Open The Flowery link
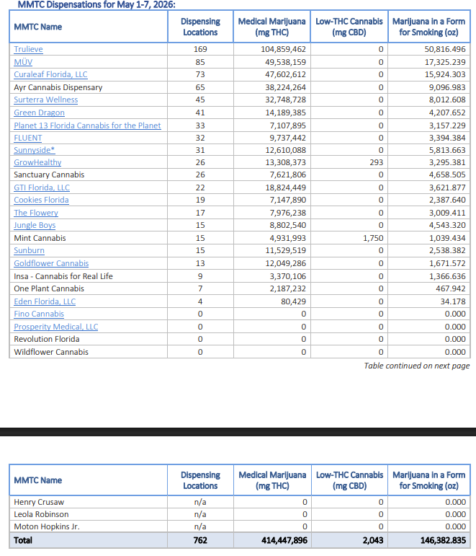The width and height of the screenshot is (476, 556). 36,213
